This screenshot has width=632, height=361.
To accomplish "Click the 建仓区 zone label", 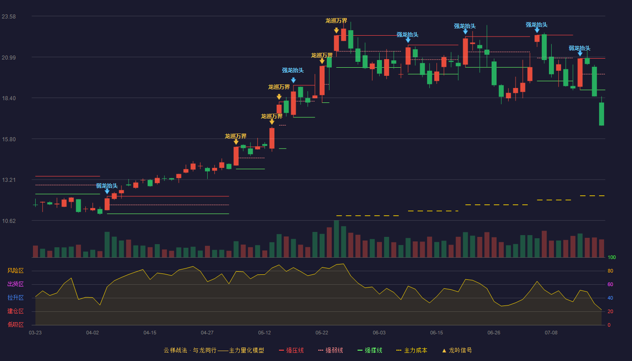I will 15,311.
